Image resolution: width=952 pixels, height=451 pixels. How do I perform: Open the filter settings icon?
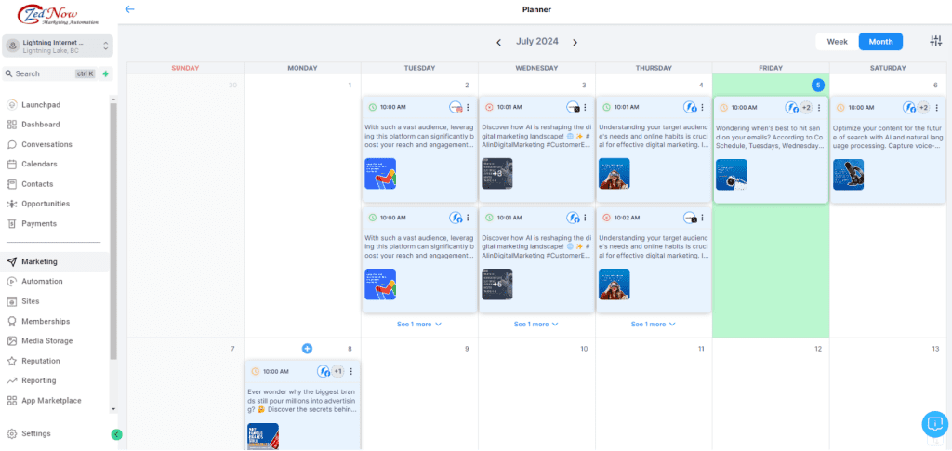pyautogui.click(x=935, y=42)
